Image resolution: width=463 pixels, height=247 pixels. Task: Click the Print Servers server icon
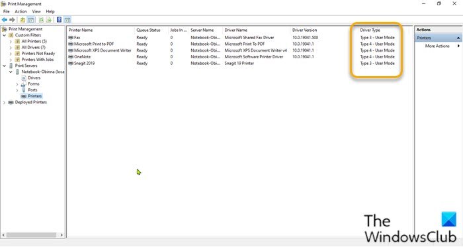11,66
